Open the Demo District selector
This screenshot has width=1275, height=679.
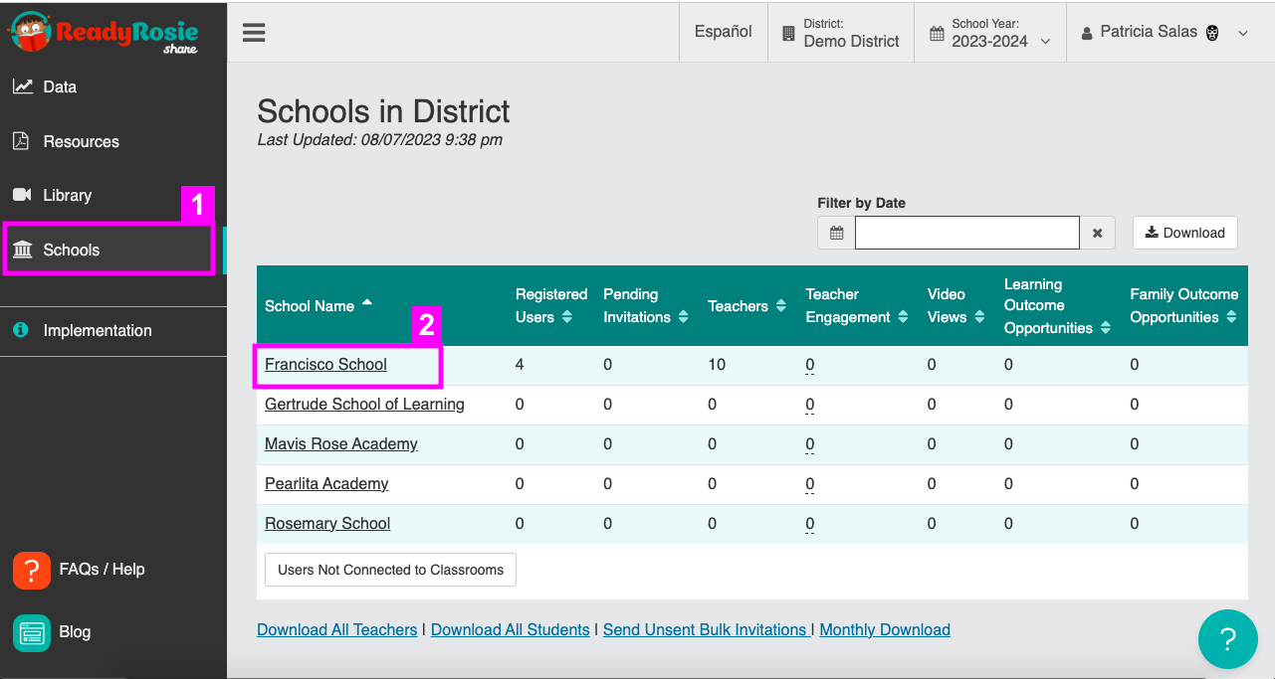click(840, 33)
